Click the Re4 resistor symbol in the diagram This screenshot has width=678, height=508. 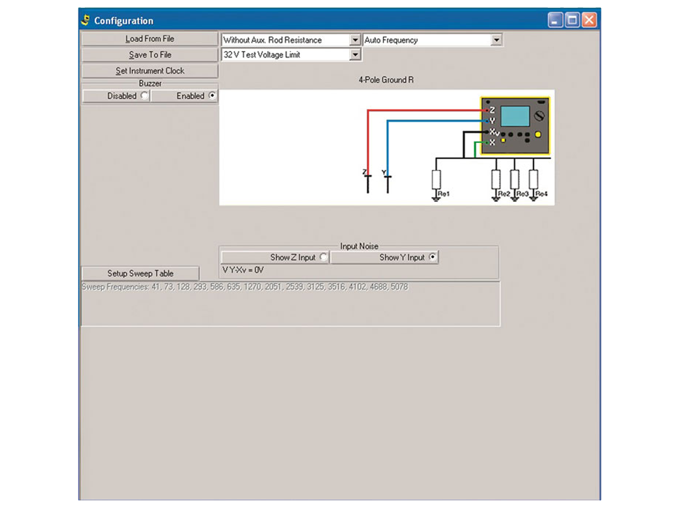[x=533, y=179]
